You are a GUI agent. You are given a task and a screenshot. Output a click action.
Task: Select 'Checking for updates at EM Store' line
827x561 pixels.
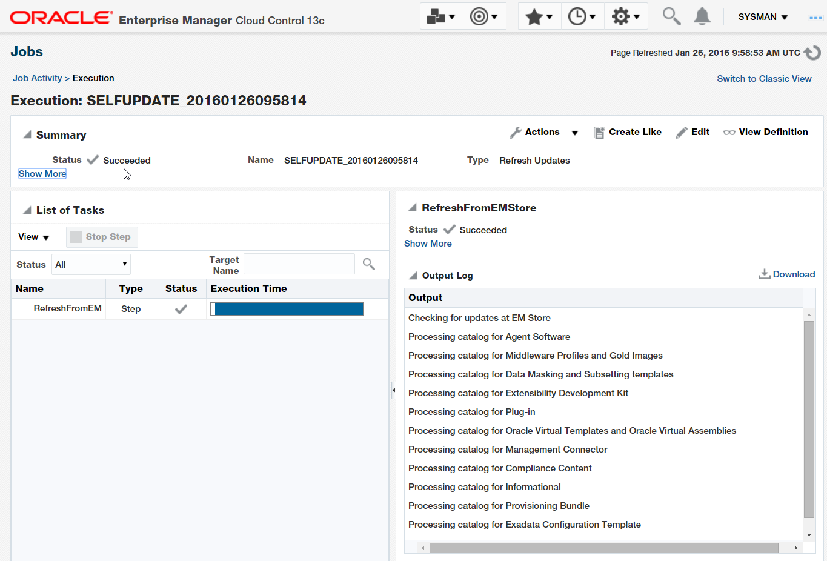click(x=479, y=318)
